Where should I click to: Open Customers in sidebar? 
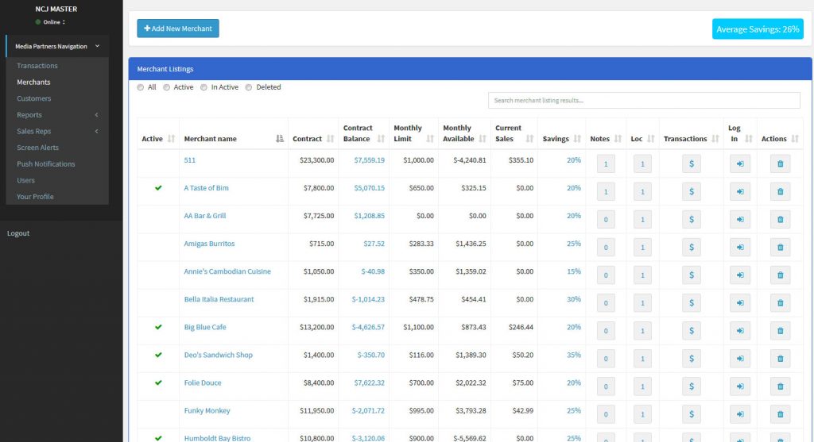(33, 98)
